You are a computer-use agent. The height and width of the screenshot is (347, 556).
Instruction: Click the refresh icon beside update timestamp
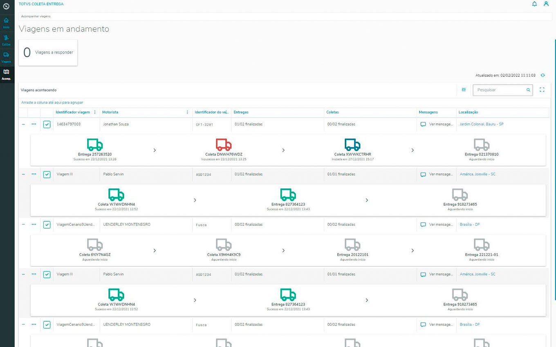click(543, 75)
